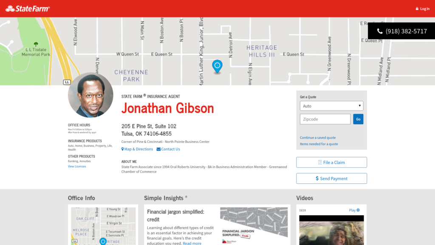Image resolution: width=435 pixels, height=245 pixels.
Task: Open Continue a saved quote link
Action: pos(318,138)
